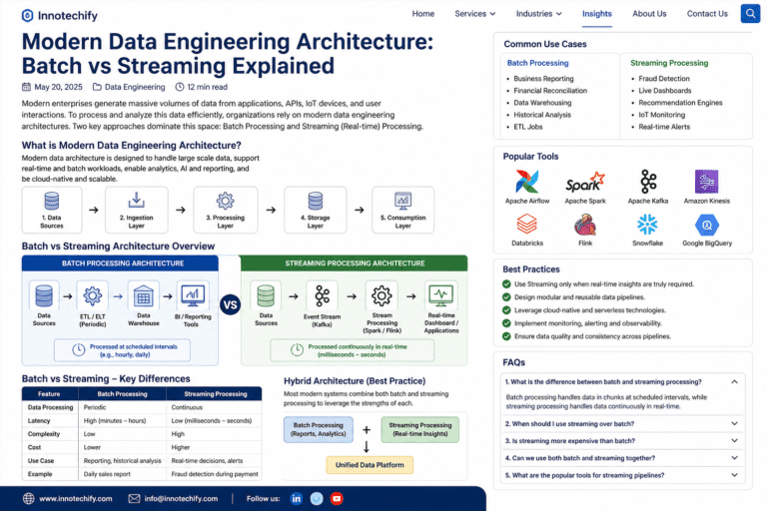
Task: Expand FAQ 4 using both batch and streaming
Action: point(734,458)
